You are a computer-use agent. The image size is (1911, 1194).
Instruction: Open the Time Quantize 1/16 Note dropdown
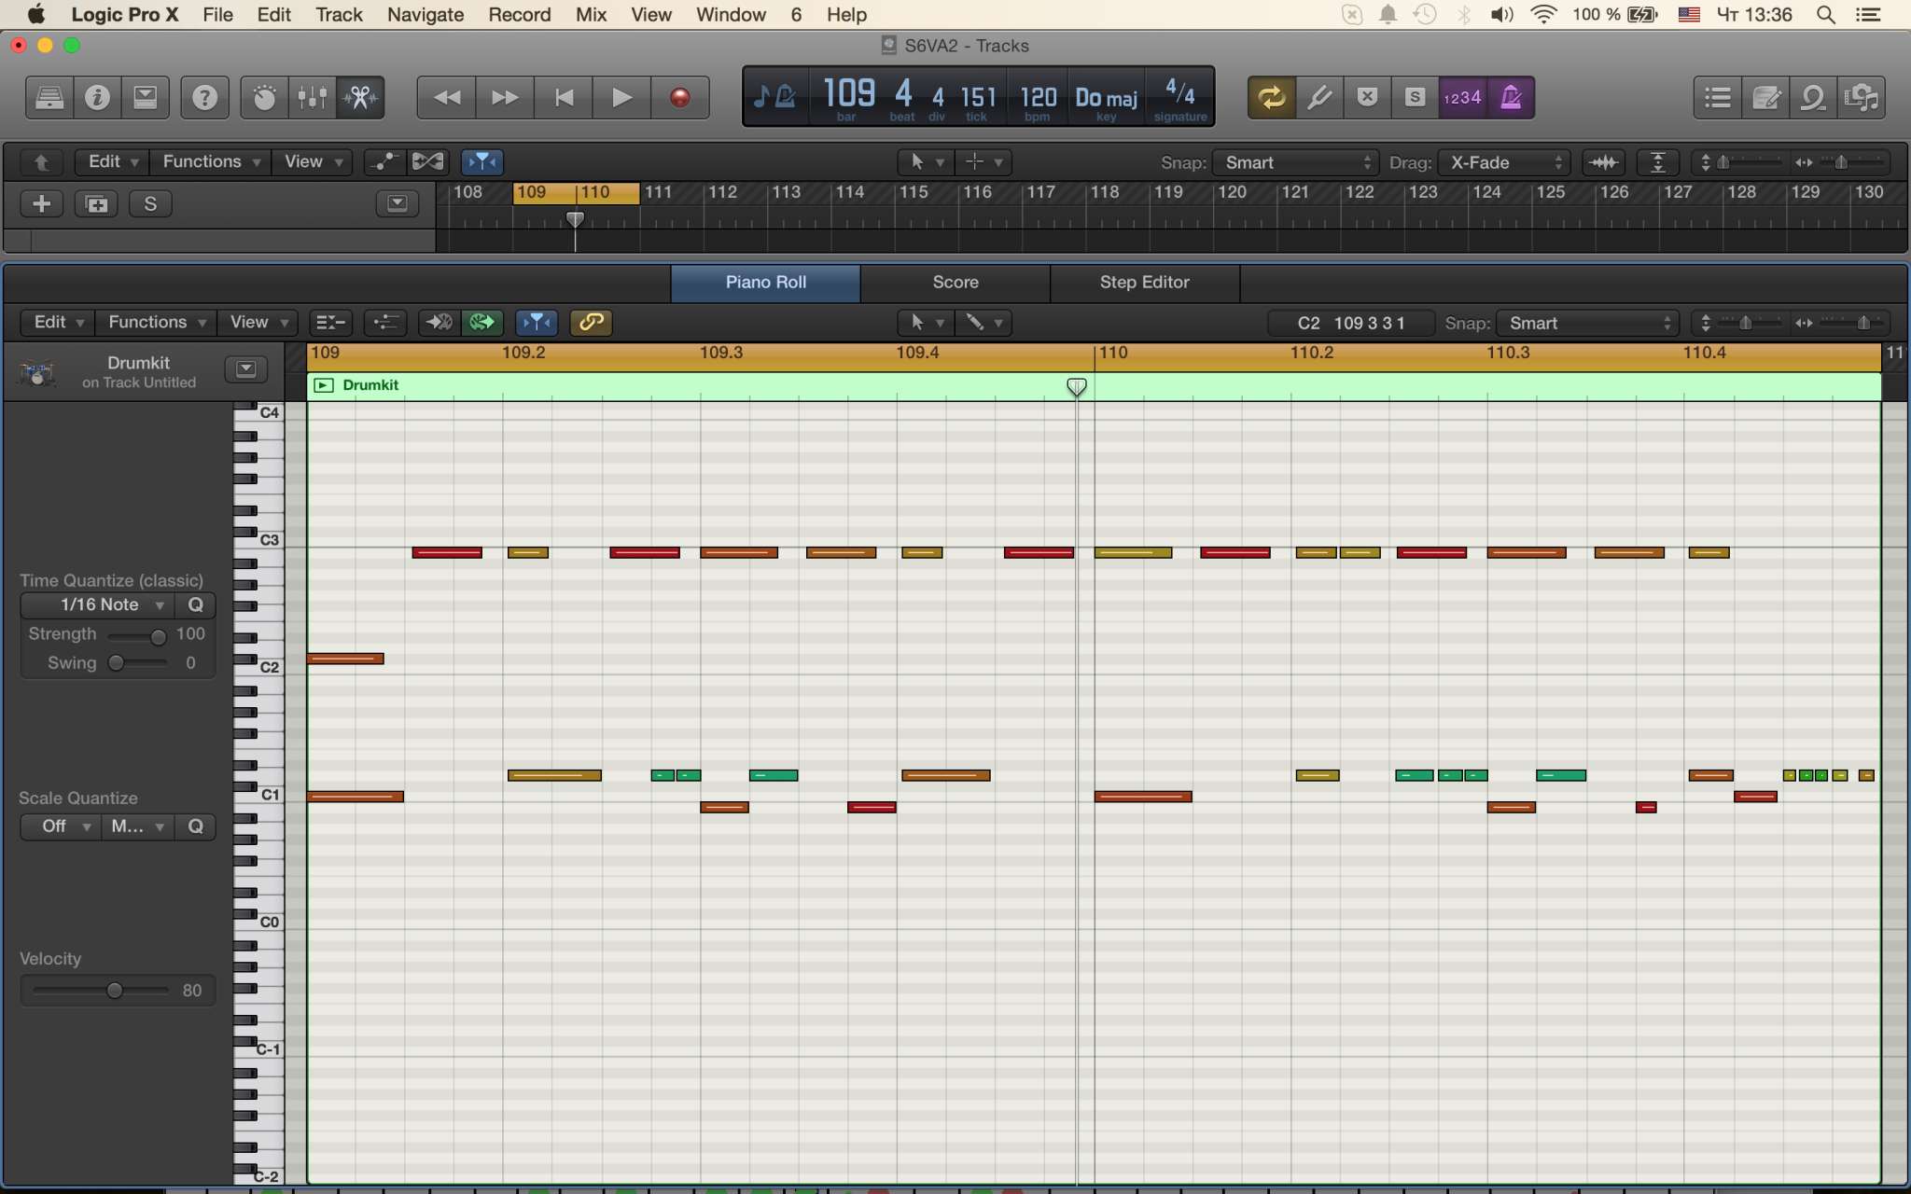100,604
